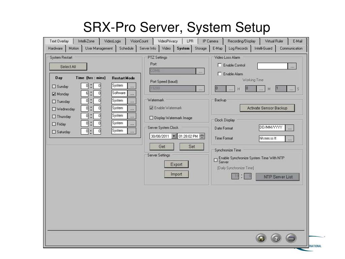The image size is (345, 259).
Task: Open the VideoPrivacy tab
Action: click(x=168, y=41)
